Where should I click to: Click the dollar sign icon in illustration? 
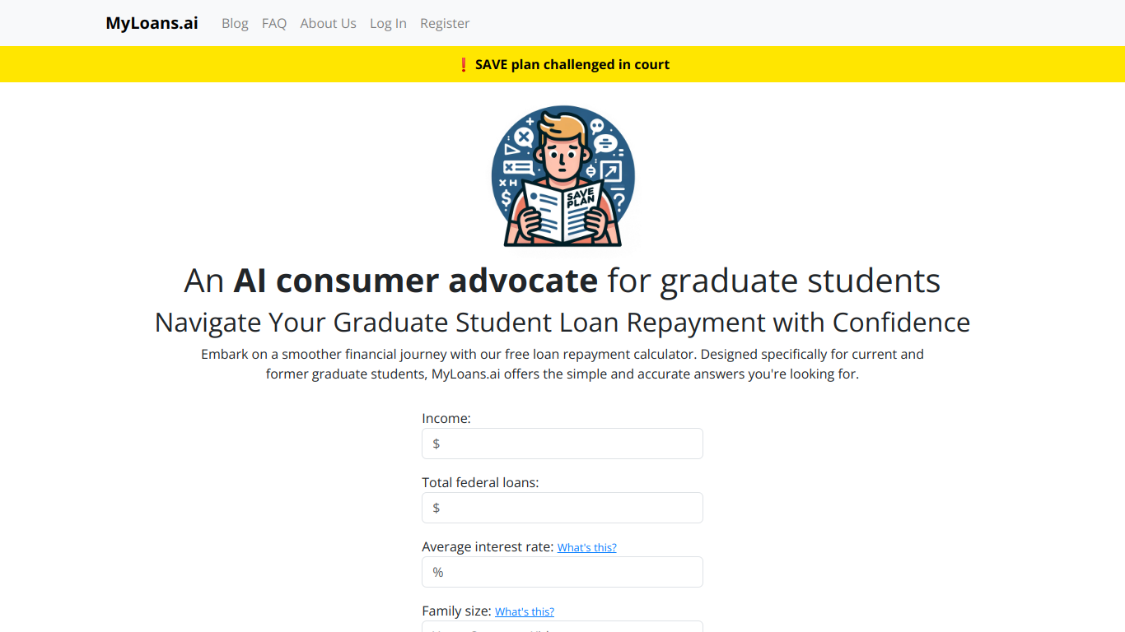[x=506, y=198]
